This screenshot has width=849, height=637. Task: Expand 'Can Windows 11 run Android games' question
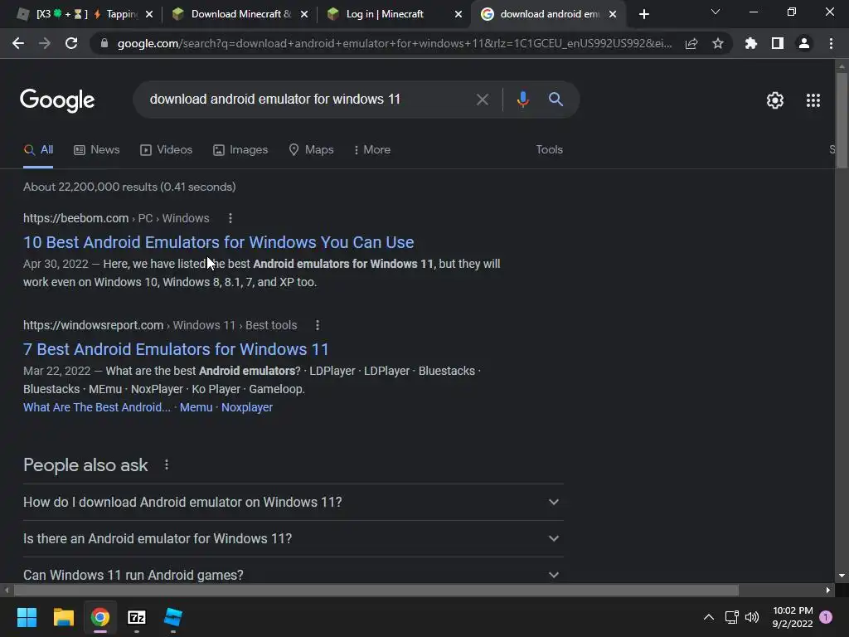pos(293,574)
